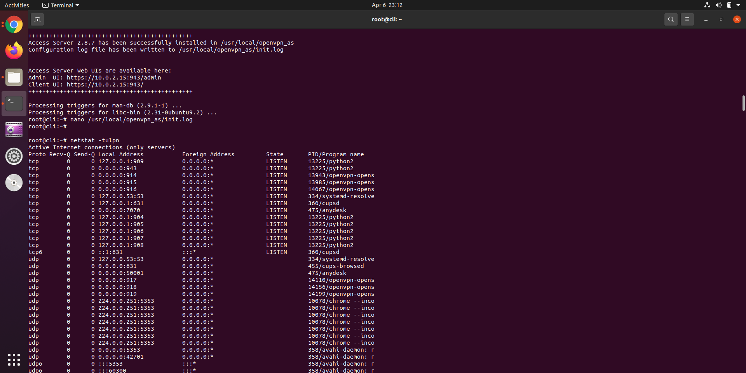Open the Terminal app menu dropdown
746x373 pixels.
61,5
